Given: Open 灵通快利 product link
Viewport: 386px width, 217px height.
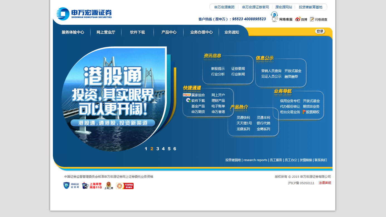Looking at the screenshot, I should (243, 118).
